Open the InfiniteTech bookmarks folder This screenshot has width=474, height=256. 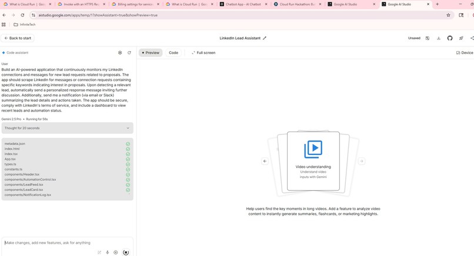point(25,25)
